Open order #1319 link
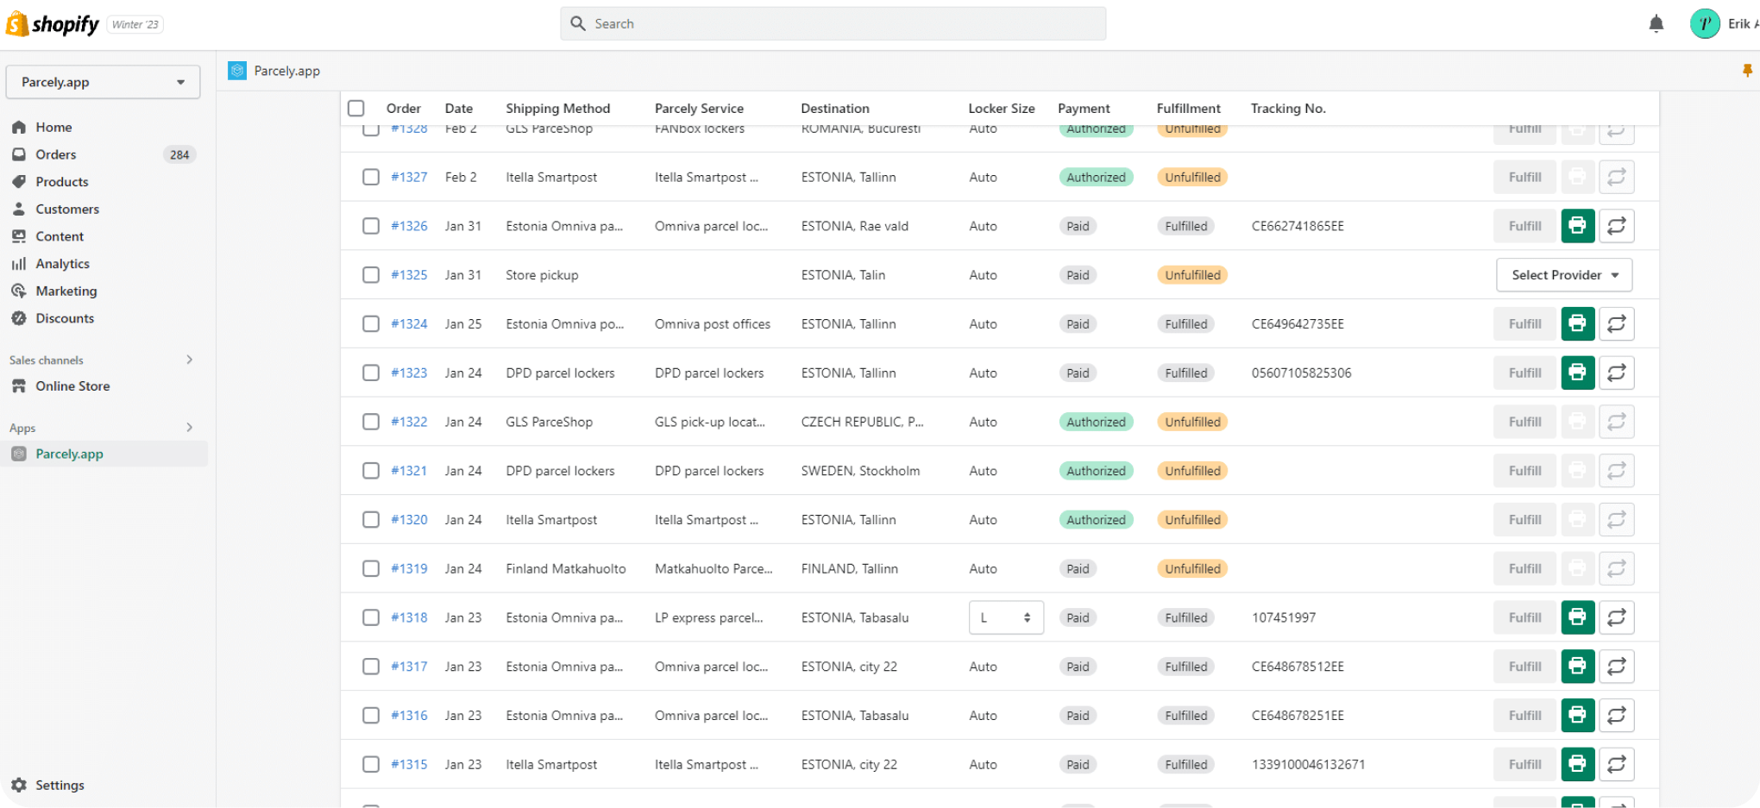 pyautogui.click(x=409, y=568)
